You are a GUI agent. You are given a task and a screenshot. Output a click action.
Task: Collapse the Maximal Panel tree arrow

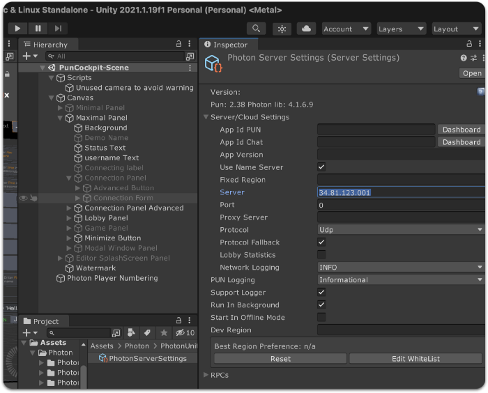(60, 118)
